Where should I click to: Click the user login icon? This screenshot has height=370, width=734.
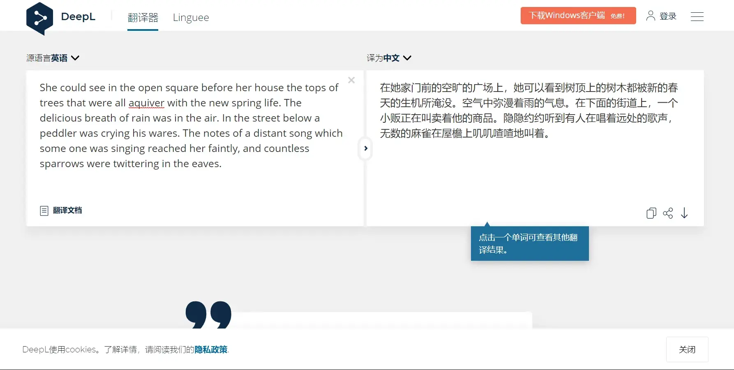click(x=651, y=16)
